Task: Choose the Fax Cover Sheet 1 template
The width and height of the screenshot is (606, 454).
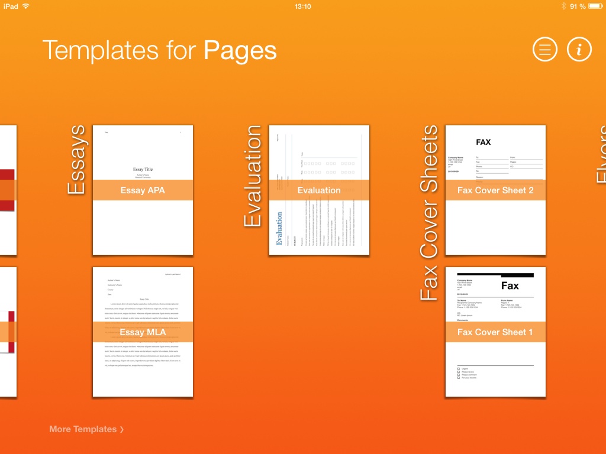Action: click(x=495, y=332)
